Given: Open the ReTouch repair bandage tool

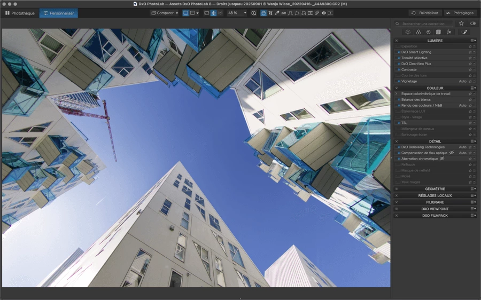Looking at the screenshot, I should pos(317,13).
